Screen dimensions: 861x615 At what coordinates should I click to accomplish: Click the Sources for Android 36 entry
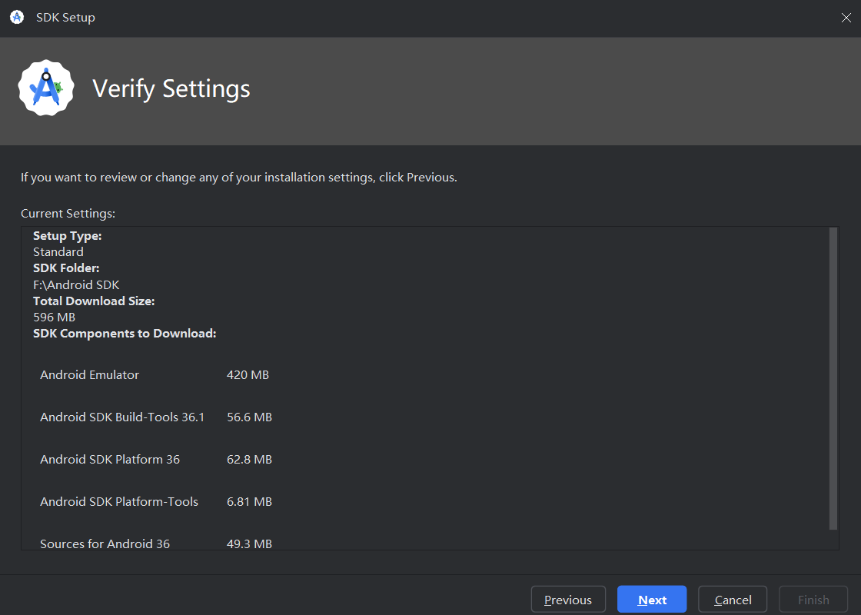pos(105,544)
